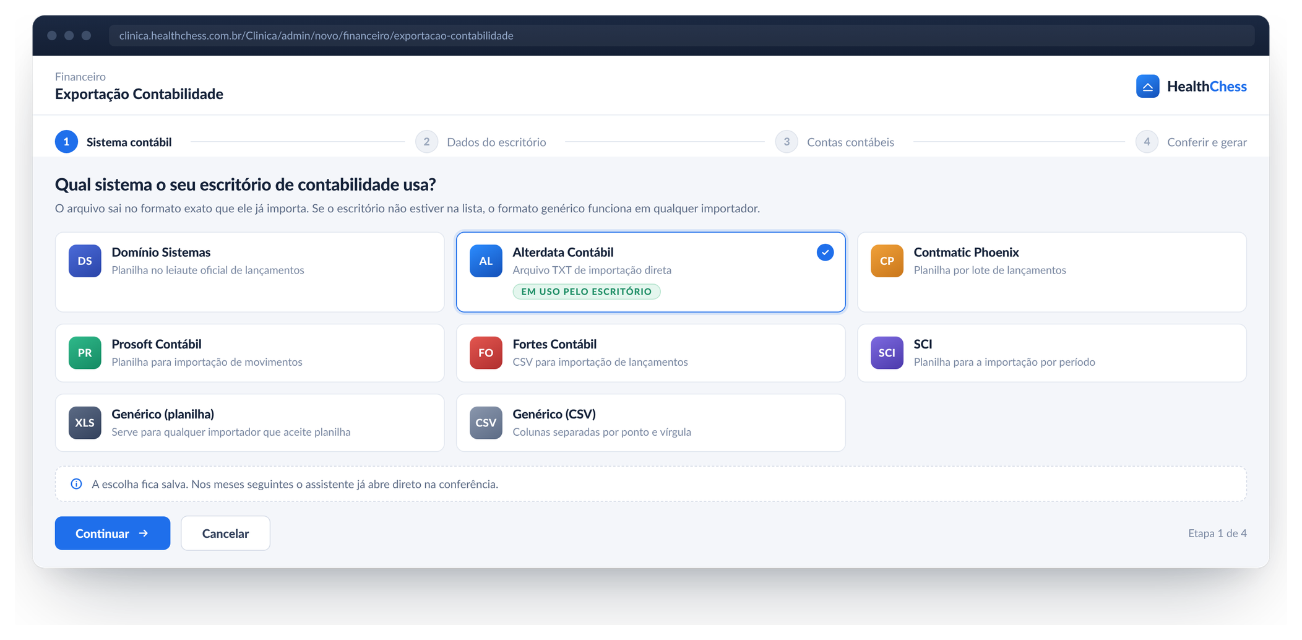This screenshot has height=640, width=1302.
Task: Click the PR Prosoft icon
Action: pyautogui.click(x=85, y=353)
